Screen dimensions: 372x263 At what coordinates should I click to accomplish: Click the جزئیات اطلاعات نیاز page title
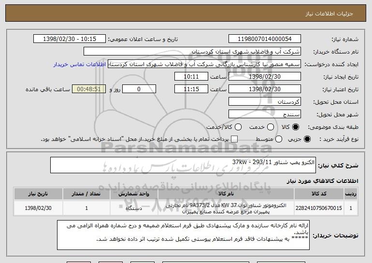(x=329, y=14)
